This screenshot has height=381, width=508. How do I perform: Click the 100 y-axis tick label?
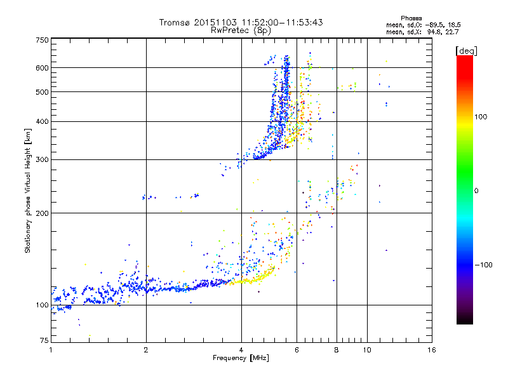pos(42,305)
